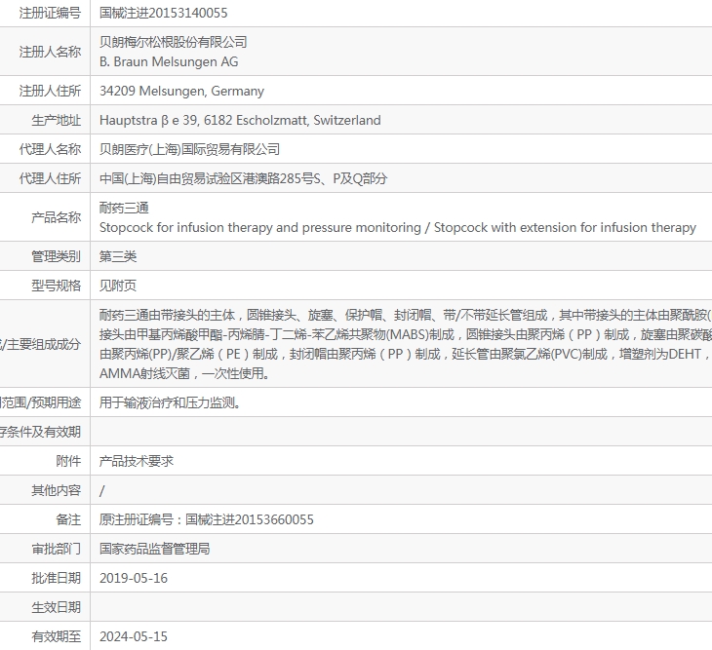Click the 型号规格 label
712x650 pixels.
(x=56, y=286)
